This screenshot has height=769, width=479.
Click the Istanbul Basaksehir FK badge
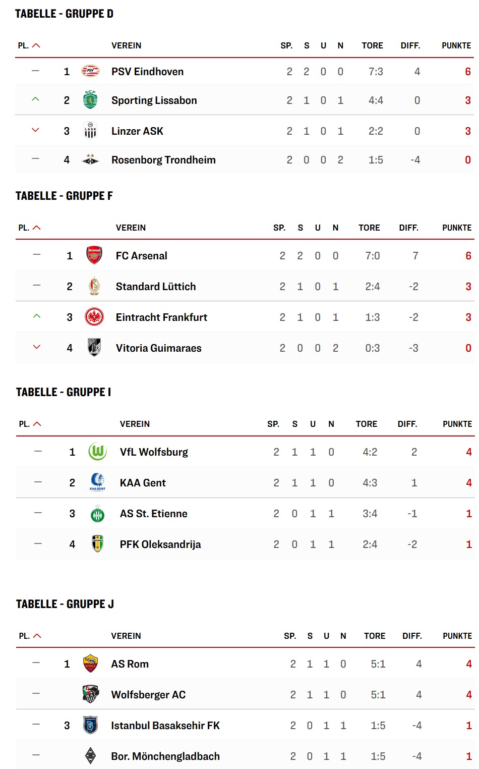[x=90, y=725]
